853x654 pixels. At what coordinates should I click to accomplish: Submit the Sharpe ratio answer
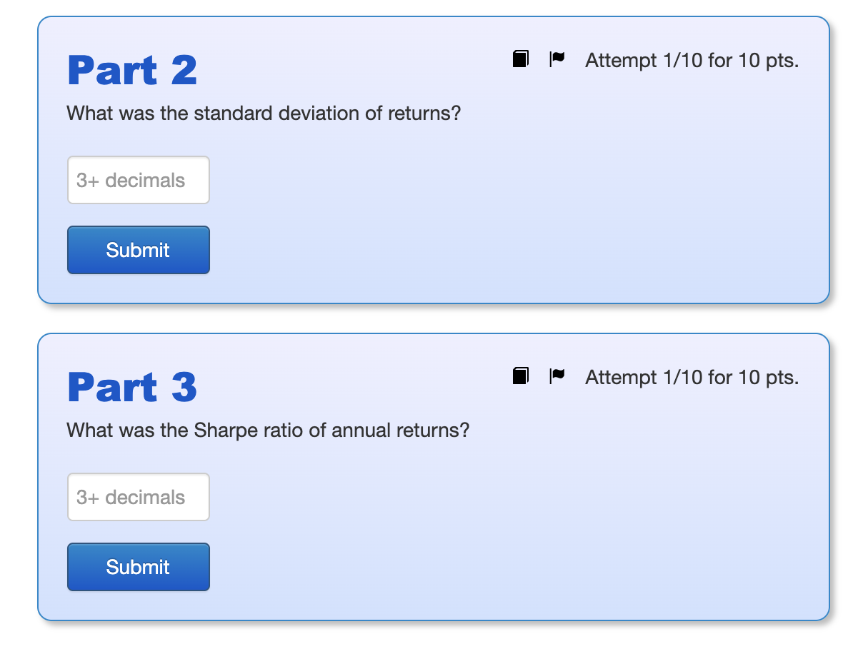[x=138, y=566]
